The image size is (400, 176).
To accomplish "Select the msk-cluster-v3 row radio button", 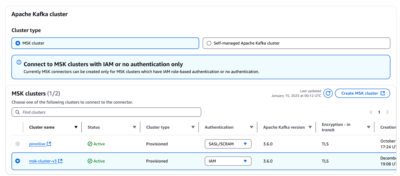I will pos(18,161).
